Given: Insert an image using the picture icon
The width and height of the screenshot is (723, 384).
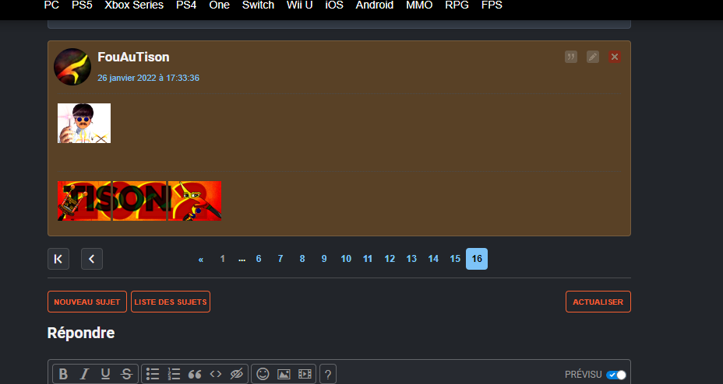Looking at the screenshot, I should pyautogui.click(x=284, y=374).
